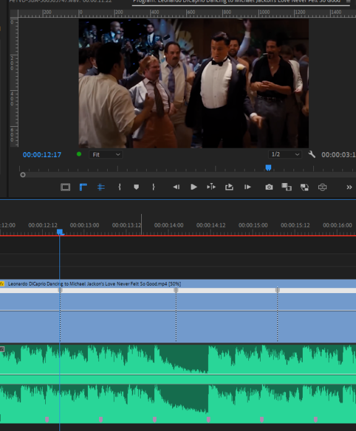The width and height of the screenshot is (356, 431).
Task: Click the 00:00:12:17 playhead timecode
Action: 42,155
